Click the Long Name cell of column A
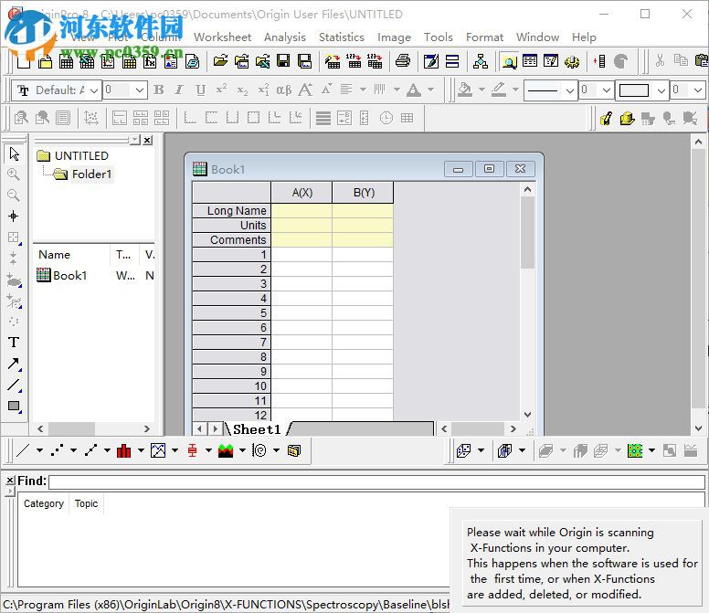 point(302,211)
